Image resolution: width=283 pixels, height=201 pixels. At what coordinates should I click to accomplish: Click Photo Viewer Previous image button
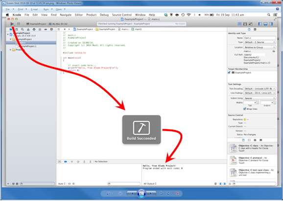pyautogui.click(x=132, y=194)
